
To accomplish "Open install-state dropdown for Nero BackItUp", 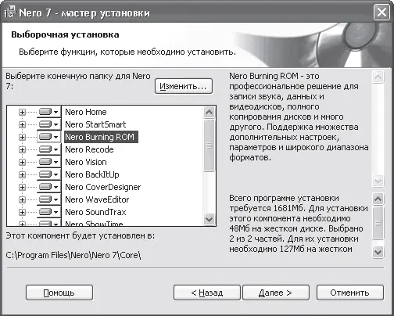I will 48,174.
